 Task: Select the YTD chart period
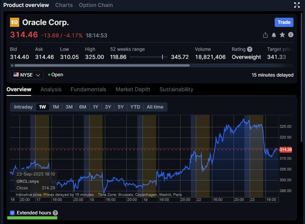(x=135, y=107)
